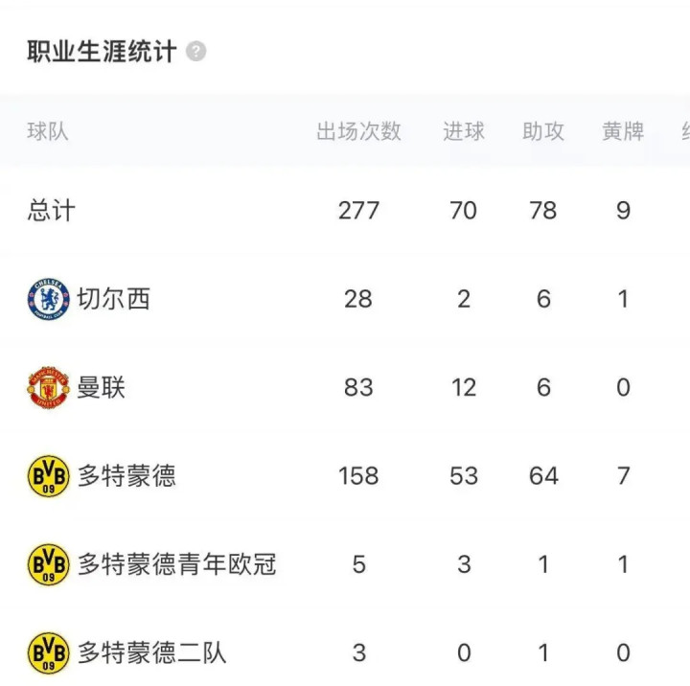The width and height of the screenshot is (690, 686).
Task: Select the 进球 column header
Action: [x=464, y=131]
